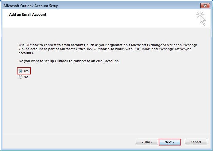The height and width of the screenshot is (151, 213).
Task: Click the Next > button
Action: point(170,142)
